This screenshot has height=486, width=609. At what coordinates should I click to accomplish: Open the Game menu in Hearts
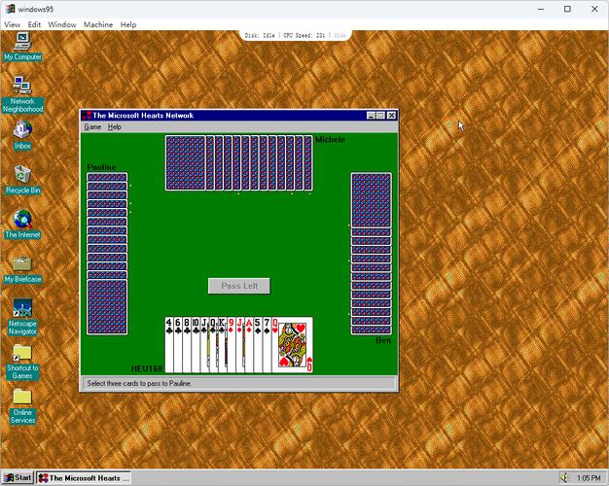tap(92, 127)
